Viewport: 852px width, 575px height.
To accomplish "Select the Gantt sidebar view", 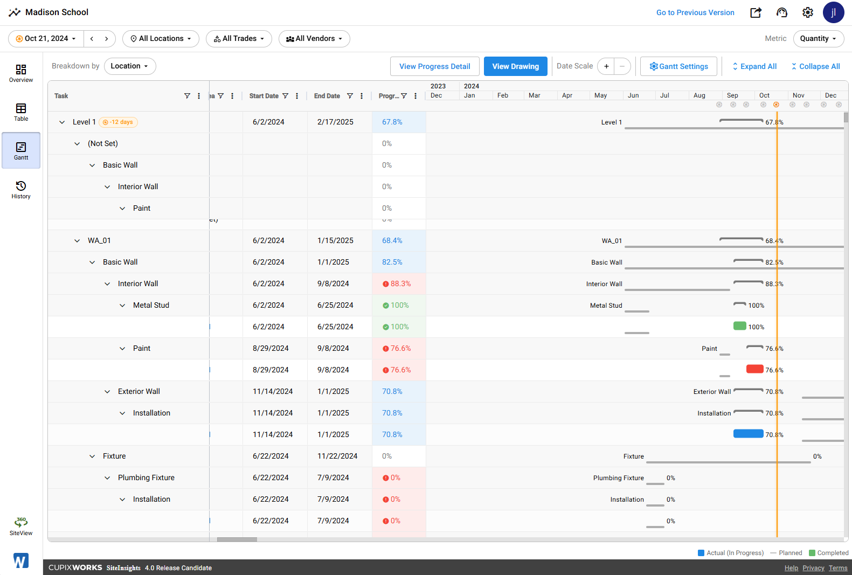I will [21, 151].
